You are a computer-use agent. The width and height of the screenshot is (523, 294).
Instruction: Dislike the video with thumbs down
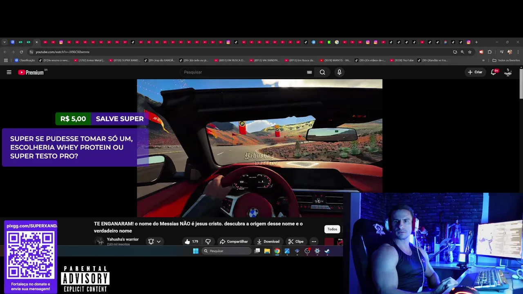point(208,241)
